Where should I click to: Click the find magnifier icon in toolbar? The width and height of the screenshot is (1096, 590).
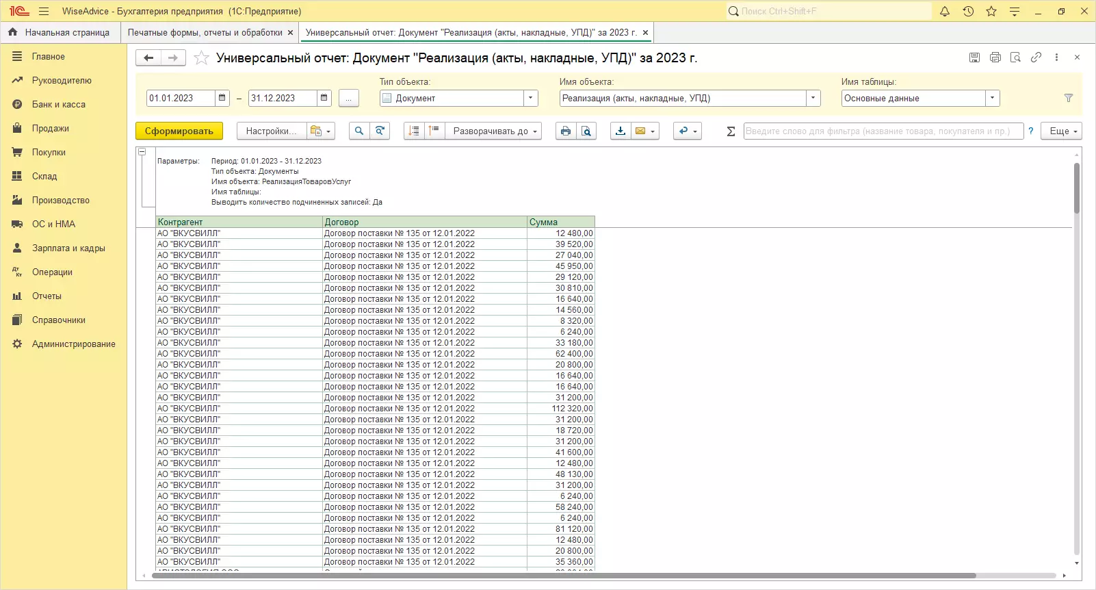tap(358, 131)
